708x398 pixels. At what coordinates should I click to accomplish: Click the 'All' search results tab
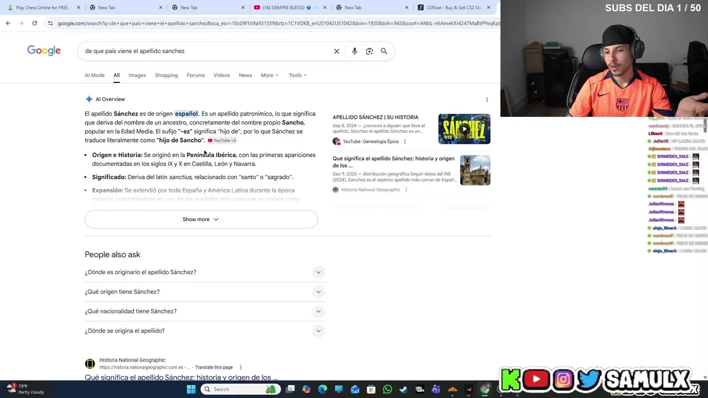(117, 75)
